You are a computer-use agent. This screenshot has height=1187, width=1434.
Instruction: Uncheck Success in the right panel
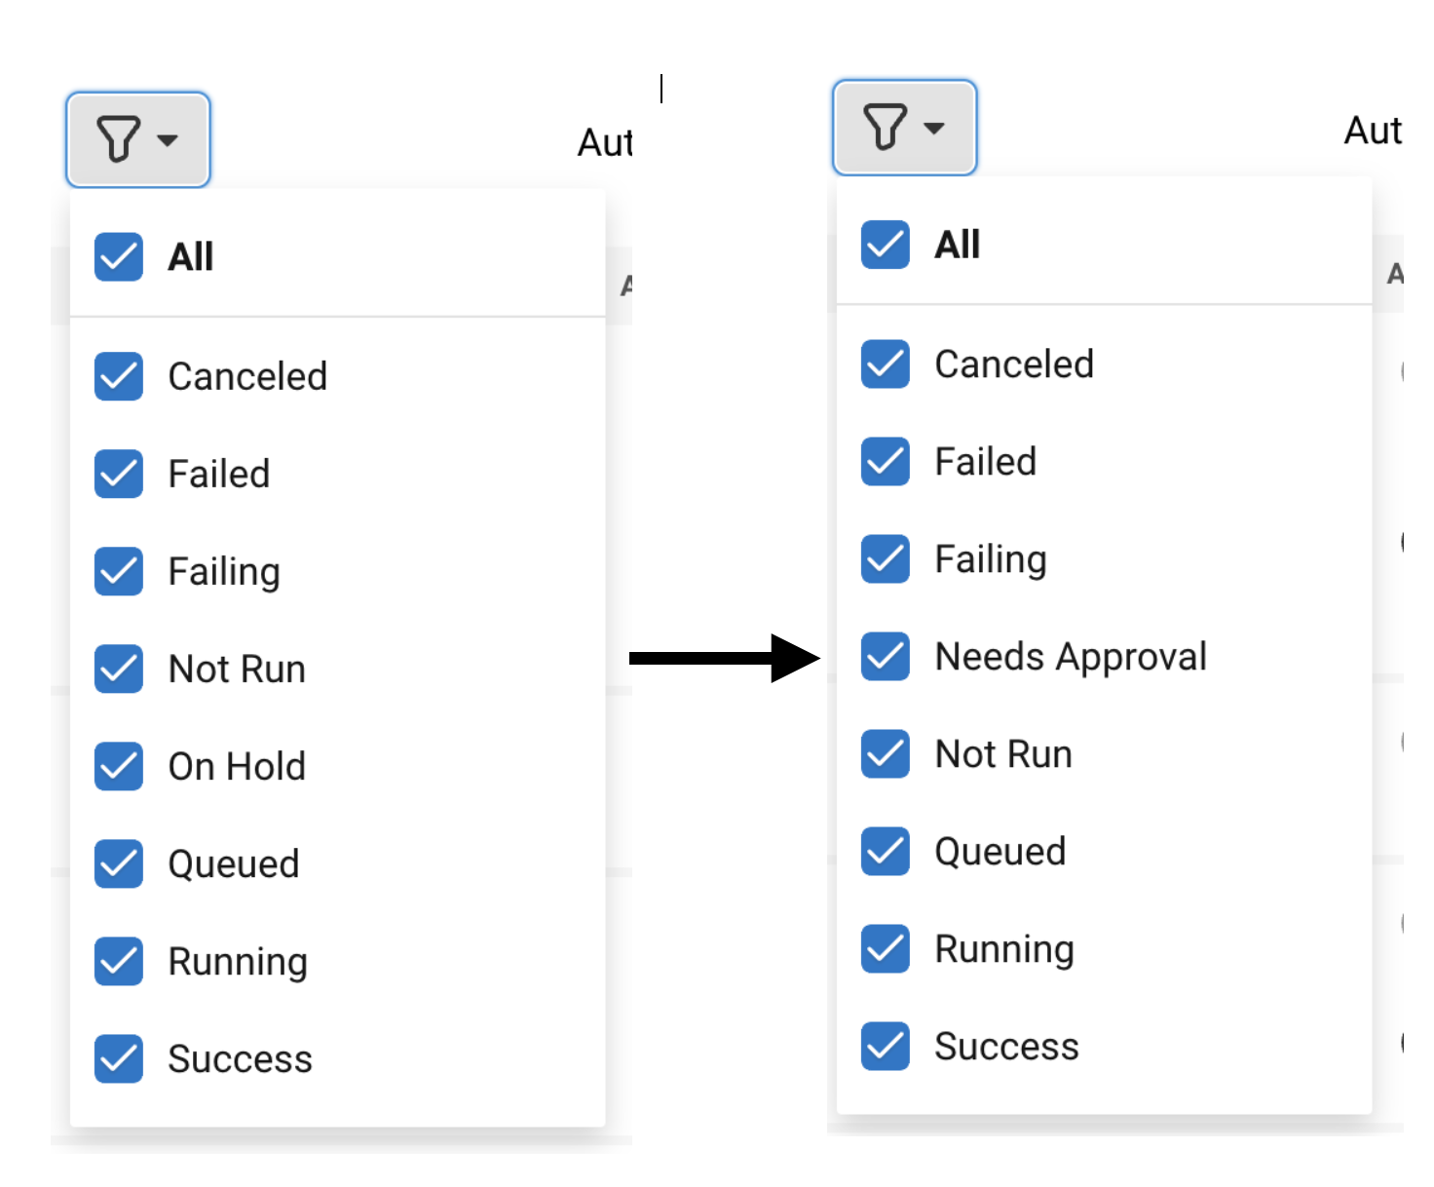pos(885,1046)
